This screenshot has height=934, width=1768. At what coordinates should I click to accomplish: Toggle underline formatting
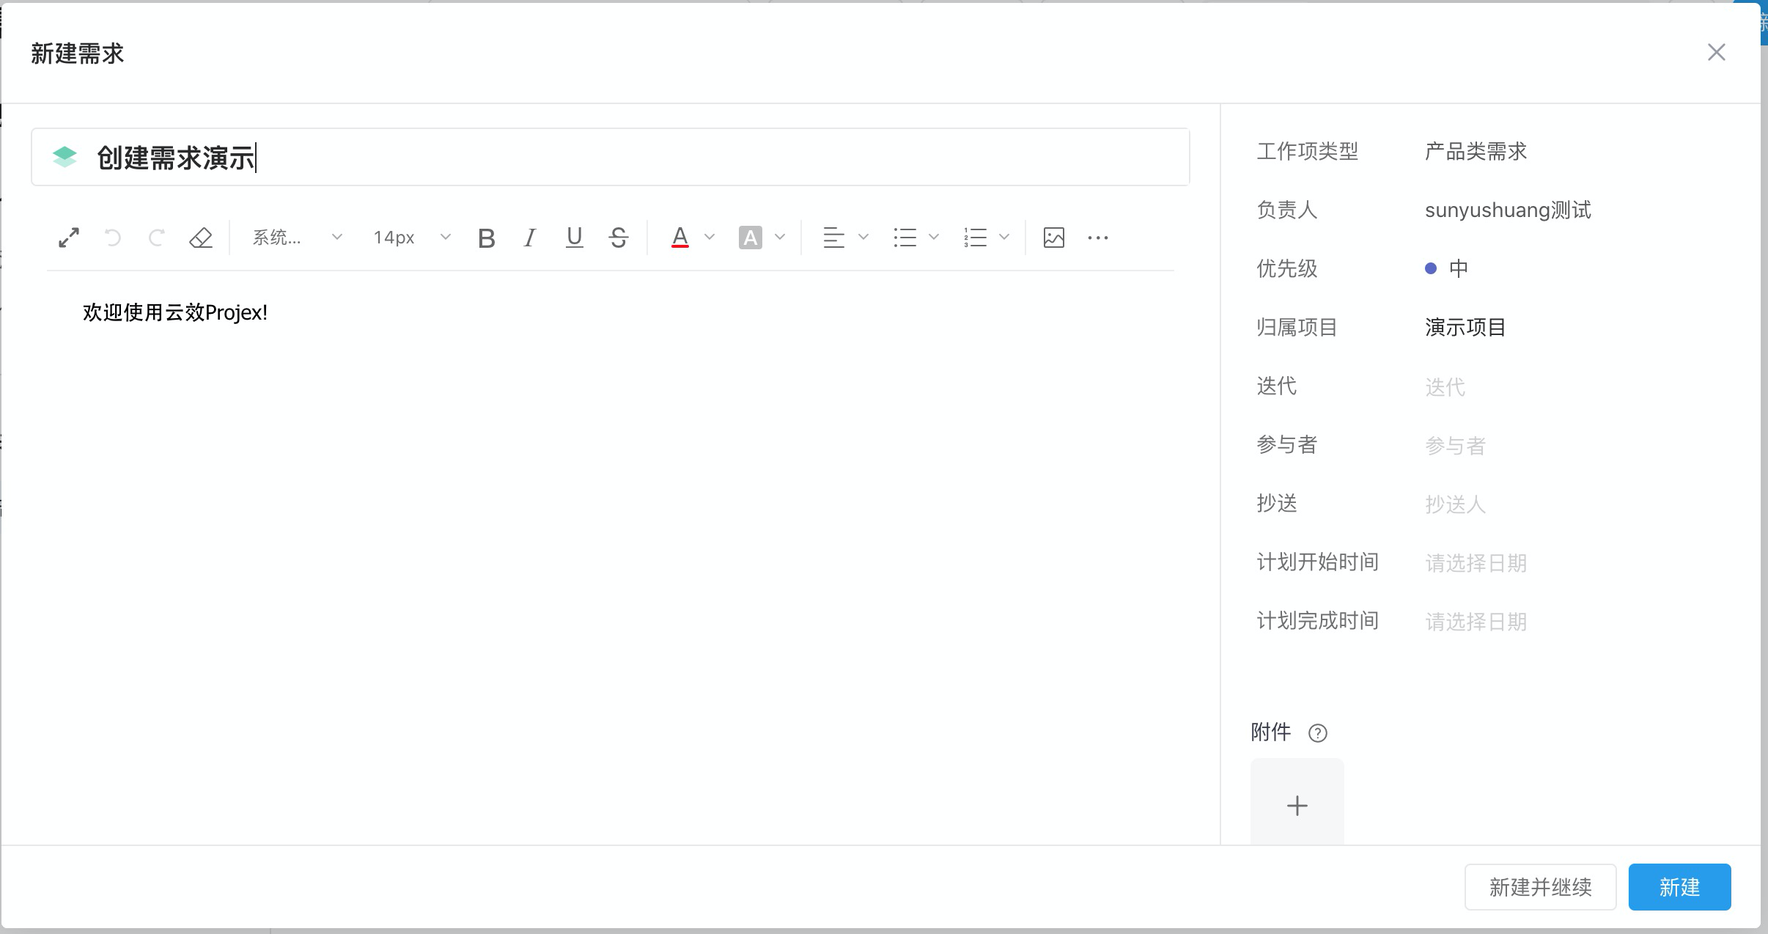[x=575, y=238]
